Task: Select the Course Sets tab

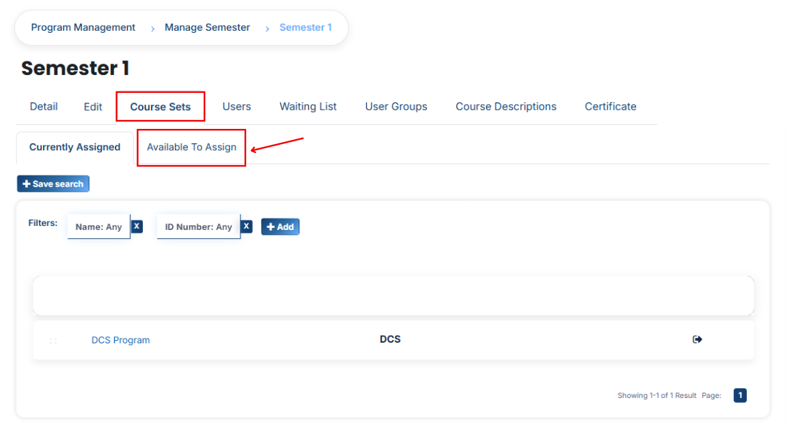Action: click(161, 107)
